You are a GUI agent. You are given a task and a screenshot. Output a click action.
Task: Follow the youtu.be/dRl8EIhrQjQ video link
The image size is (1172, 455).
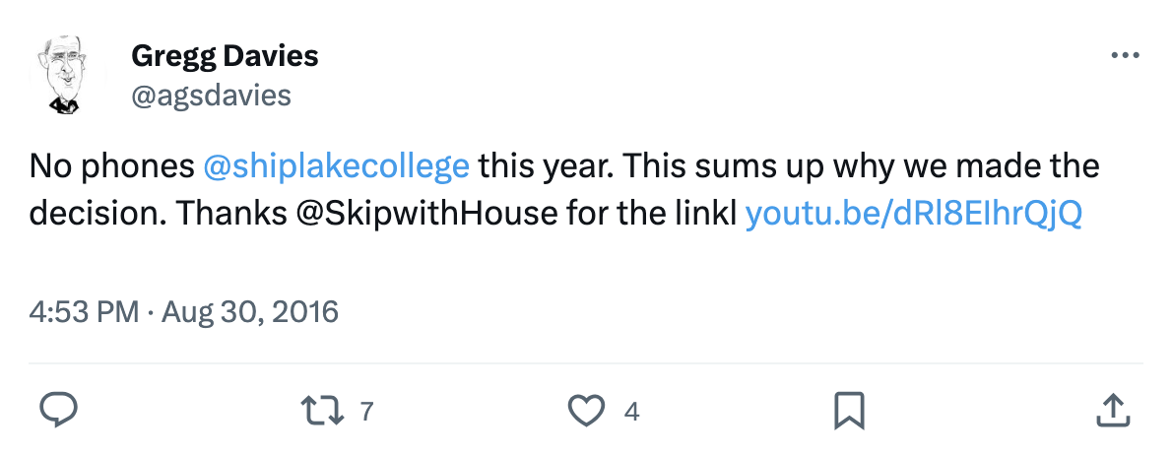click(913, 214)
